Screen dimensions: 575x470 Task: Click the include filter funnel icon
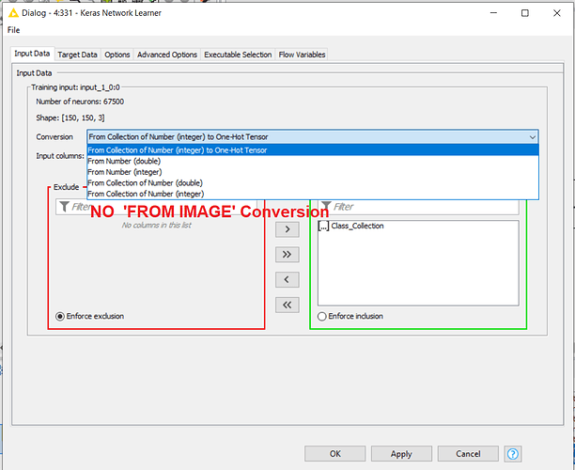(326, 207)
